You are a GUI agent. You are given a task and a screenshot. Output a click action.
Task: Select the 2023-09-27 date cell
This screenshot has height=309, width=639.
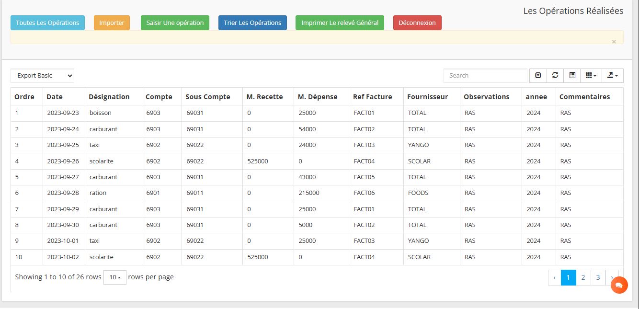coord(64,177)
